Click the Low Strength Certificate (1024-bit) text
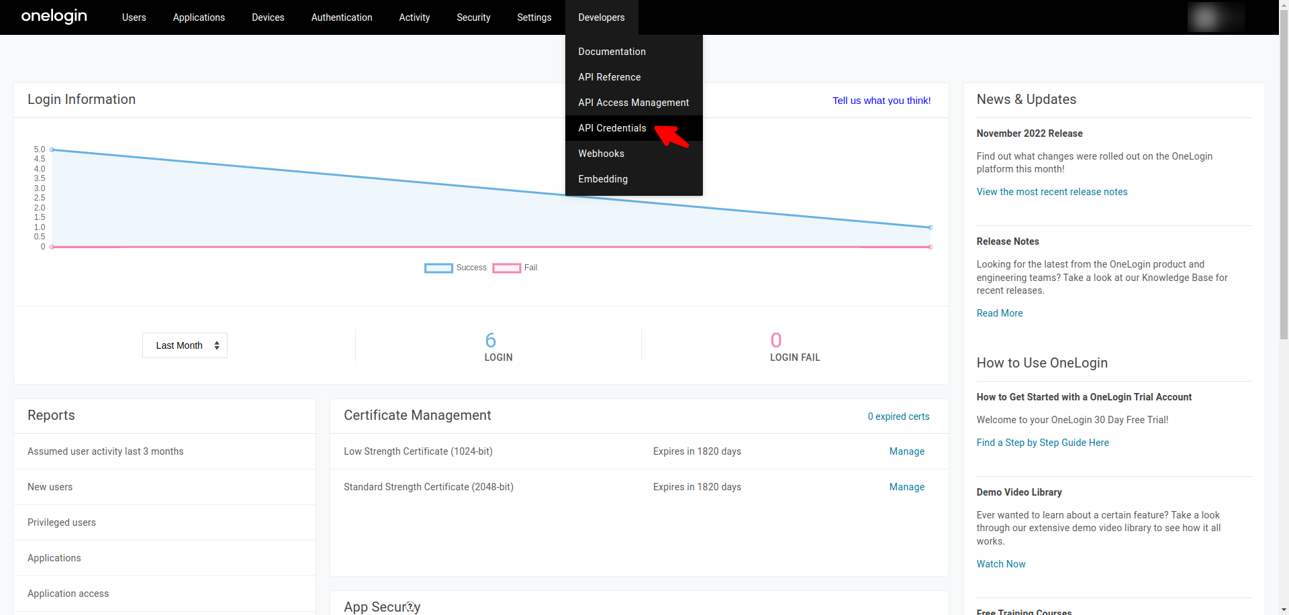Viewport: 1289px width, 615px height. 418,451
